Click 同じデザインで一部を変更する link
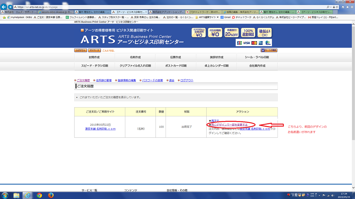The width and height of the screenshot is (355, 199). (x=229, y=125)
